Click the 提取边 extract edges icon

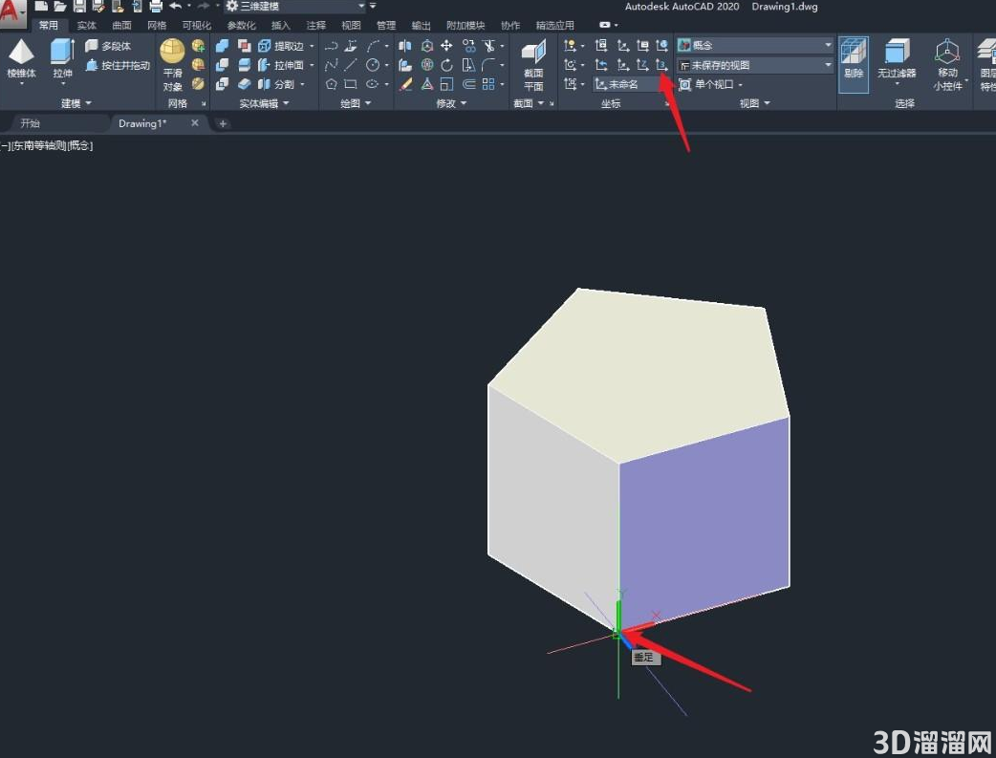(264, 46)
